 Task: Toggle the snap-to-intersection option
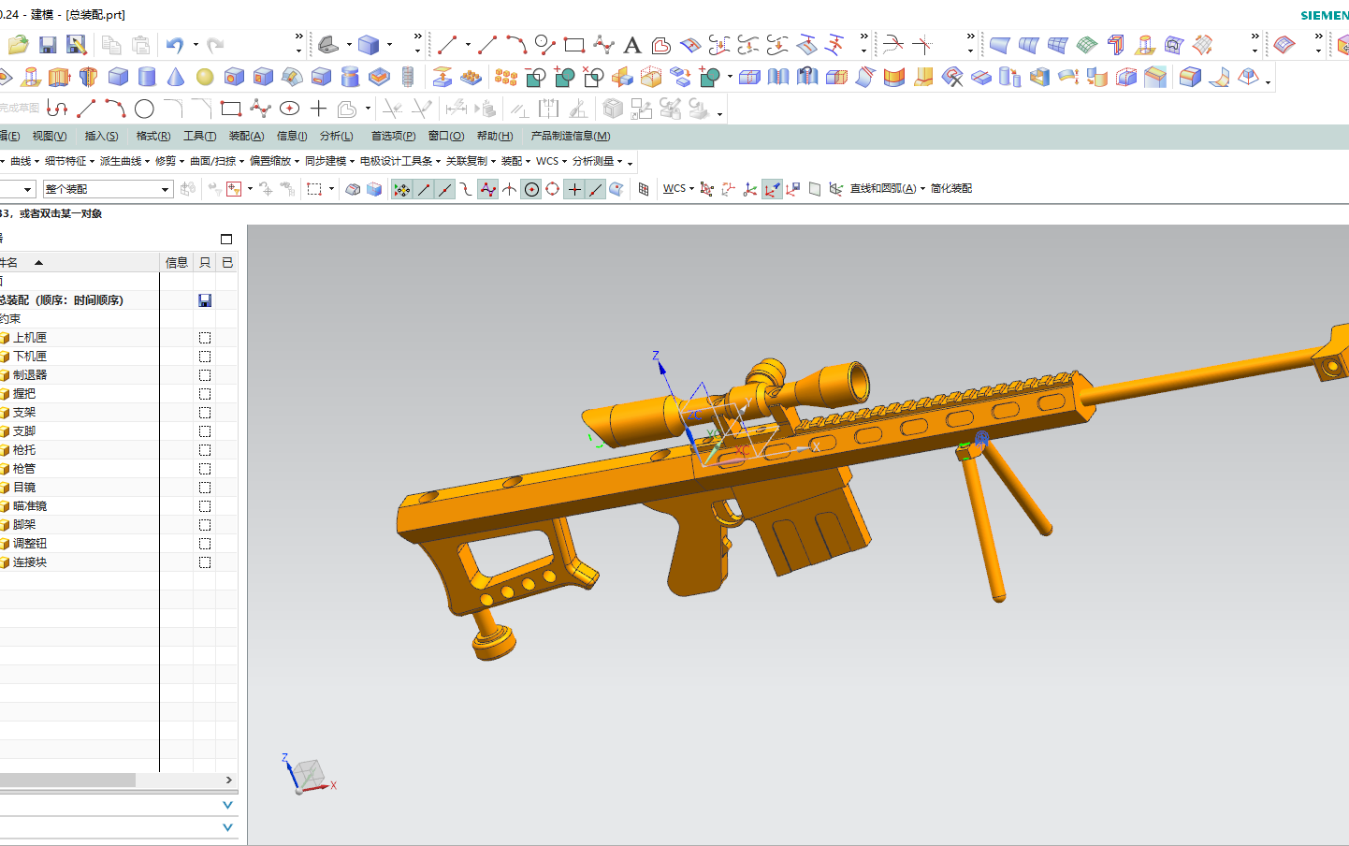pyautogui.click(x=510, y=189)
